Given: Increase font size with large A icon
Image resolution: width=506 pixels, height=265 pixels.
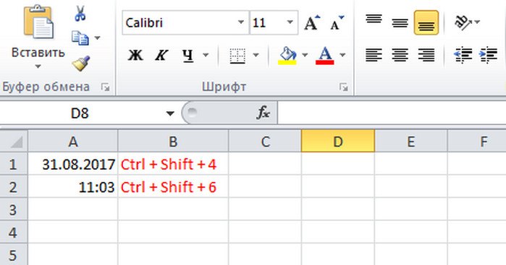Looking at the screenshot, I should (312, 23).
